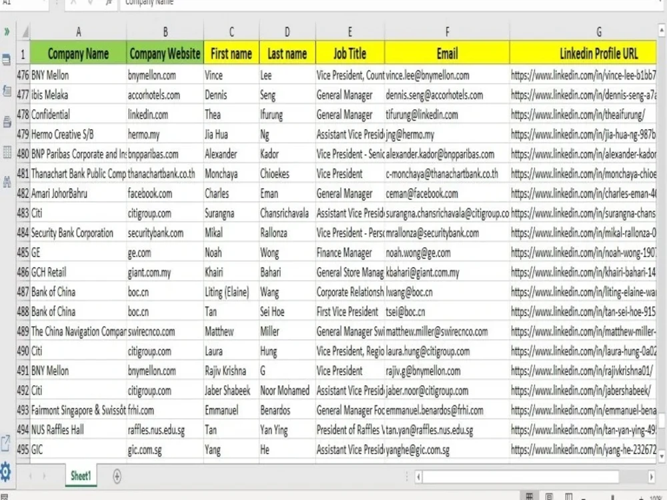
Task: Select cell with matthew.miller@swirecnco.com
Action: tap(447, 331)
